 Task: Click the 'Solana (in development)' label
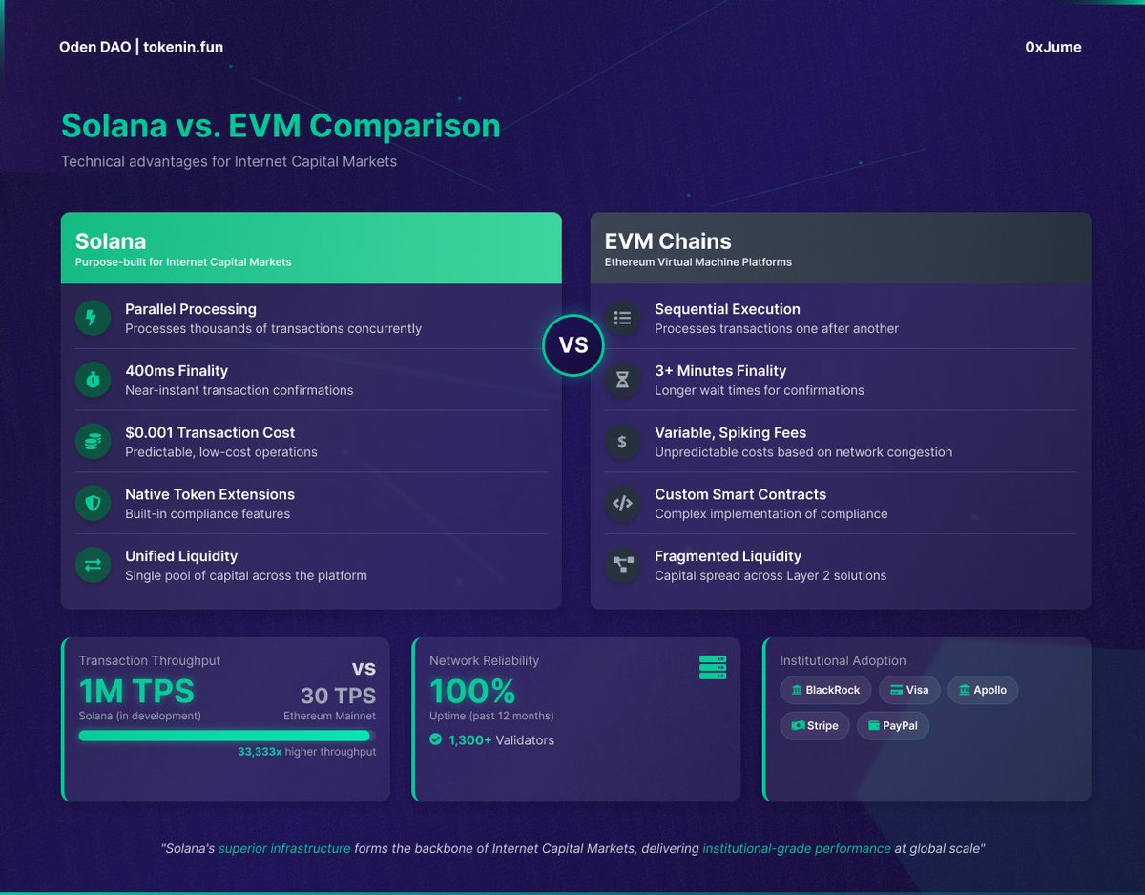coord(139,716)
